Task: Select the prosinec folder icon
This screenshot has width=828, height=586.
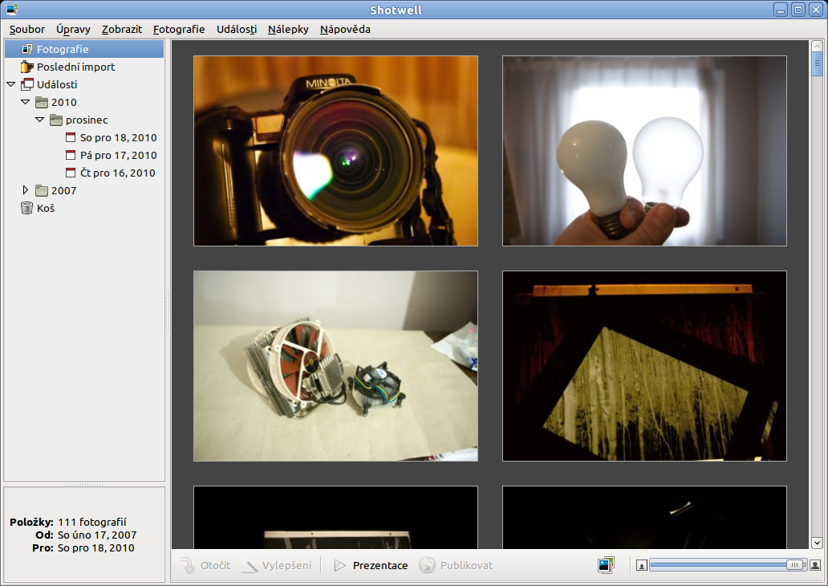Action: (56, 120)
